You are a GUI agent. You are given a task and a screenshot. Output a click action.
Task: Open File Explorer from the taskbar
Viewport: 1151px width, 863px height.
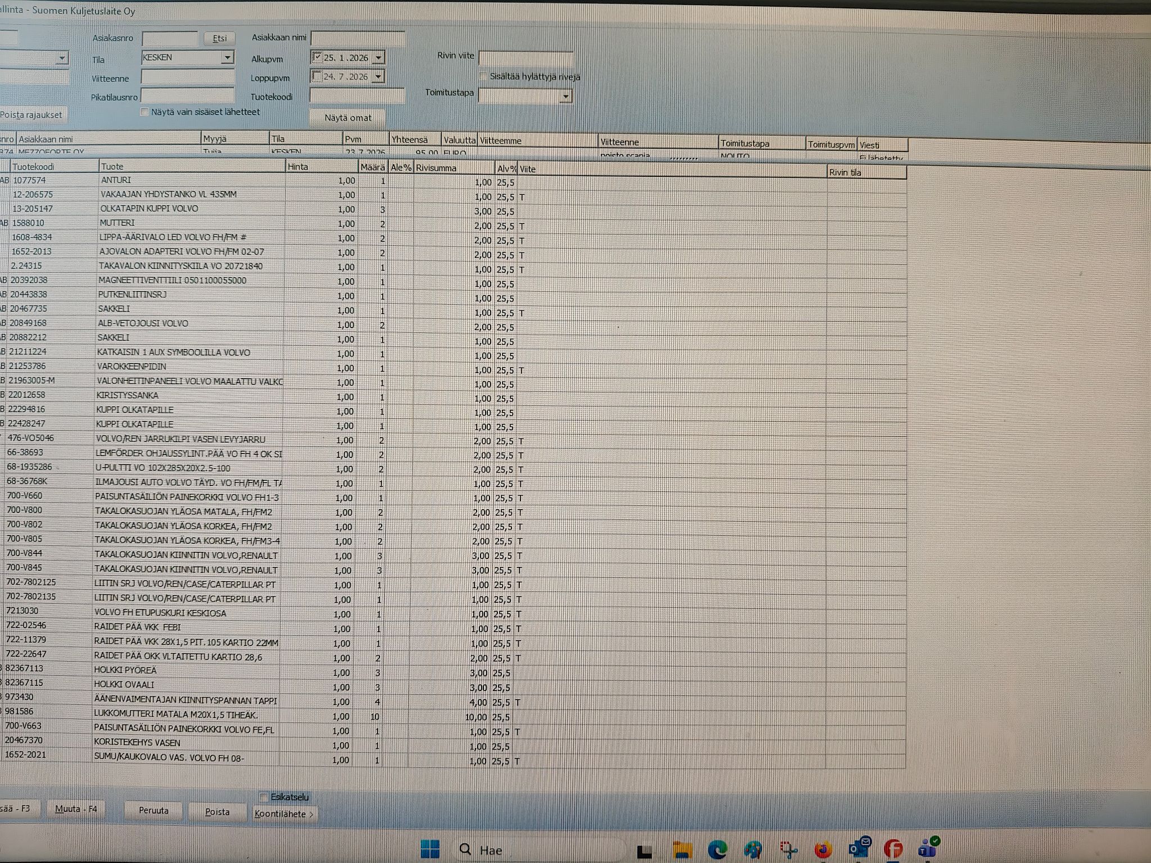click(682, 850)
